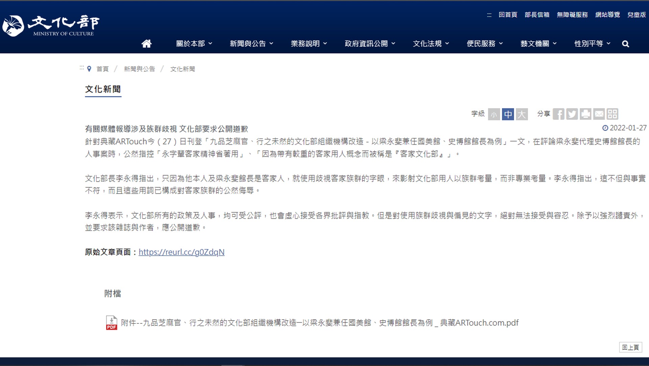Click 新聞與公告 in the breadcrumb
The width and height of the screenshot is (649, 366).
[x=139, y=69]
